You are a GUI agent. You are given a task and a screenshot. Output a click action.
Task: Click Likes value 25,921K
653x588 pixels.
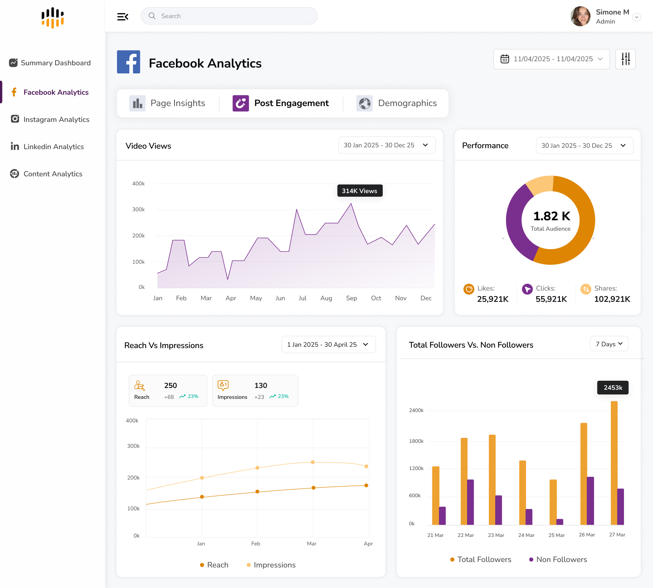493,299
